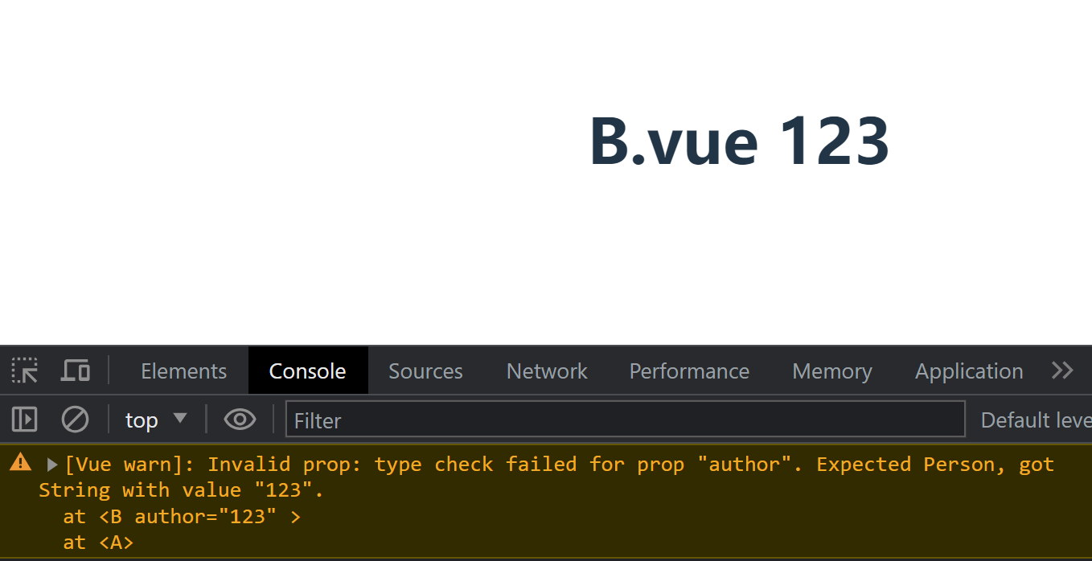This screenshot has width=1092, height=561.
Task: Switch to the Console tab
Action: (308, 371)
